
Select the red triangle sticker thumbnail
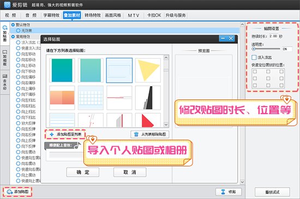(148, 120)
